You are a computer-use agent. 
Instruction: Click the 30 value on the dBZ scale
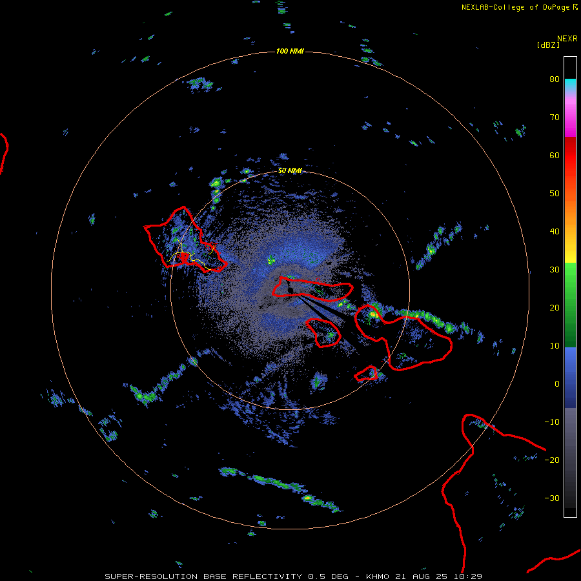coord(555,270)
